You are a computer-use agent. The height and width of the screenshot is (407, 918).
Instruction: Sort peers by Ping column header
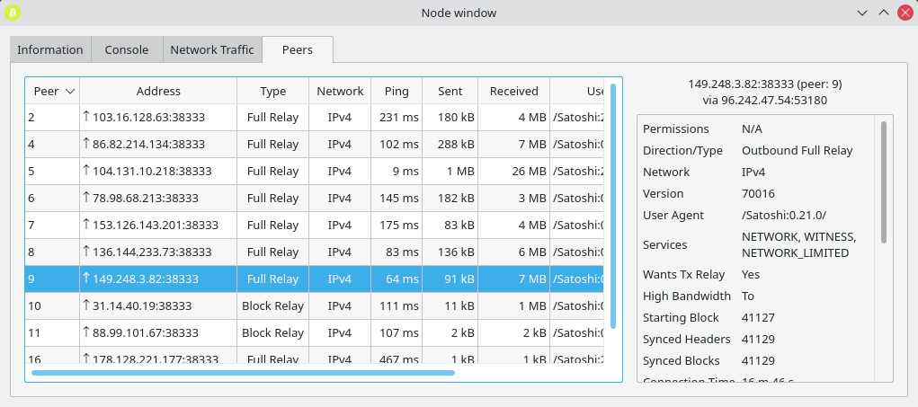coord(397,91)
